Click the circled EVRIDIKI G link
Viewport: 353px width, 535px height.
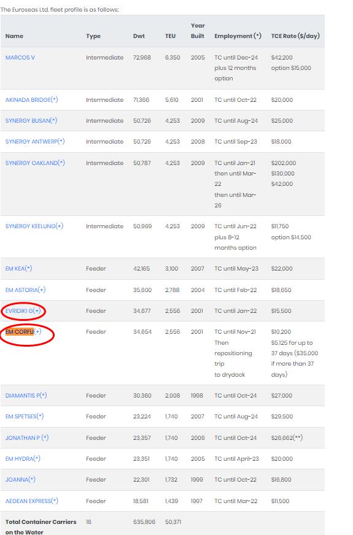[23, 311]
